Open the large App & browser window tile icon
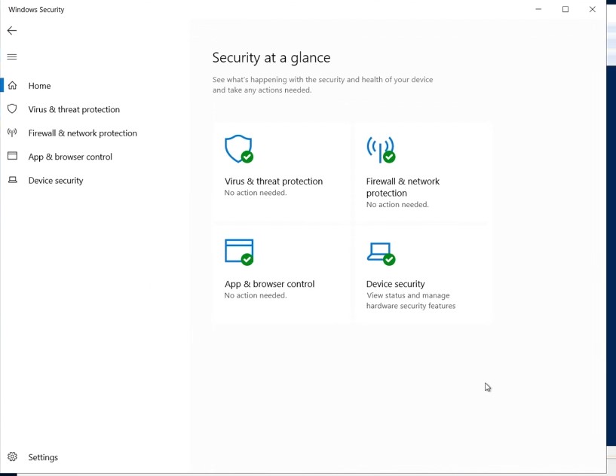The width and height of the screenshot is (616, 476). coord(239,252)
